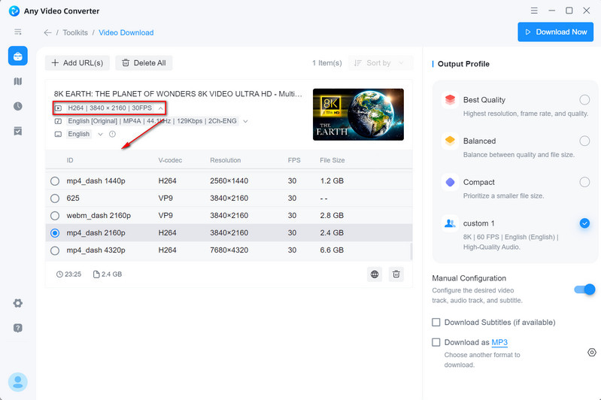Click the 8K EARTH video title
The width and height of the screenshot is (601, 400).
point(178,94)
